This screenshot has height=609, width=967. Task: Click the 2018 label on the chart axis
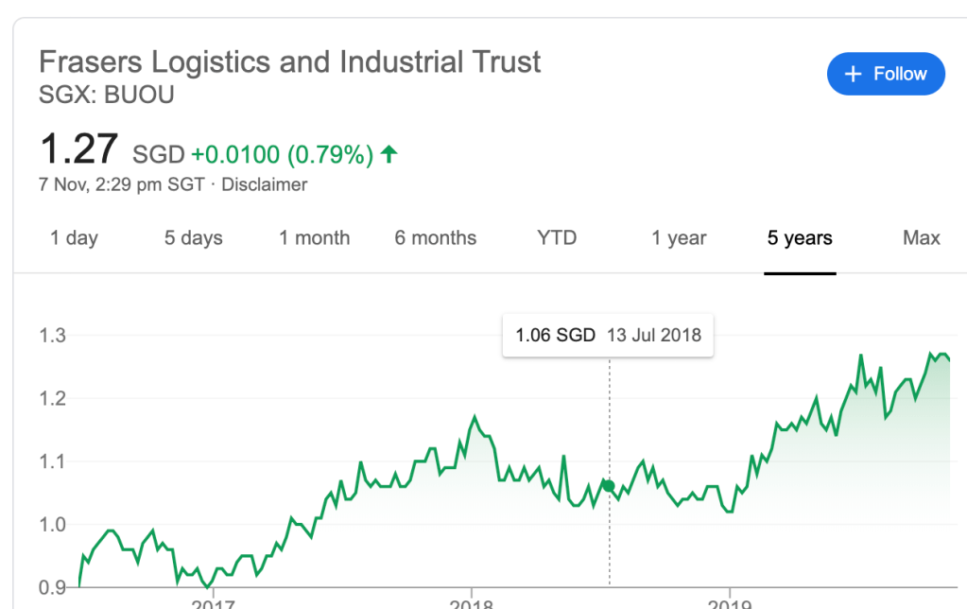[471, 602]
